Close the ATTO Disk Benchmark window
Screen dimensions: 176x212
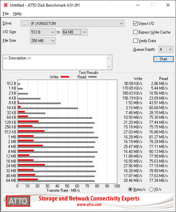[168, 5]
